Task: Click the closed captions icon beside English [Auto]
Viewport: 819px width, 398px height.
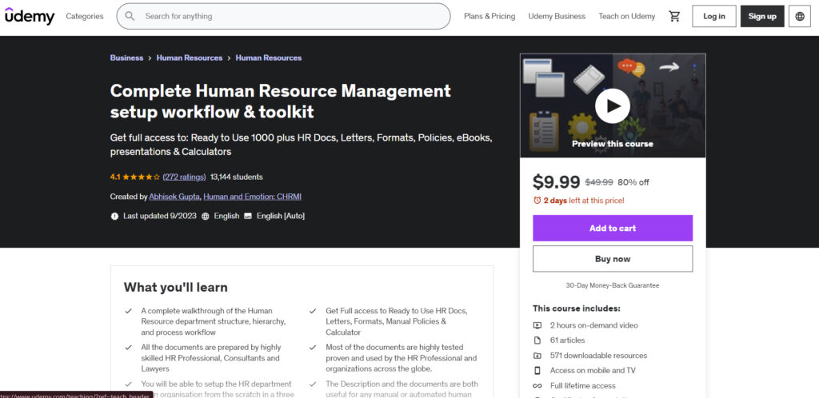Action: point(248,216)
